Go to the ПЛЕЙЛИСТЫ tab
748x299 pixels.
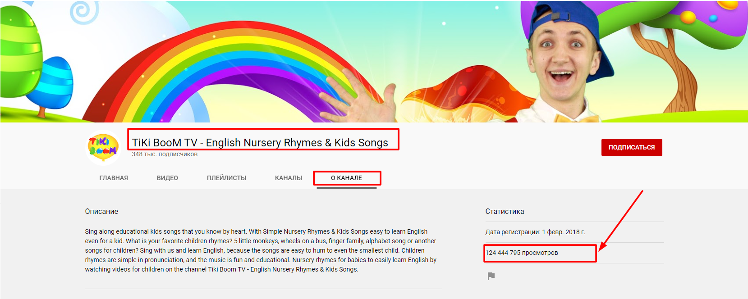[x=226, y=178]
